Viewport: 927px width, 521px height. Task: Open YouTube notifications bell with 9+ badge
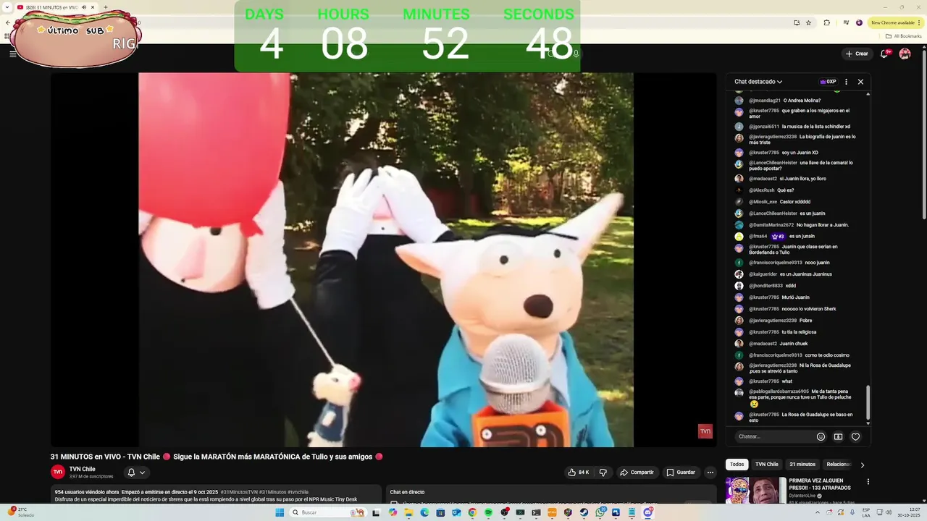tap(884, 54)
